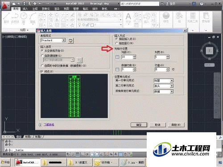Click the Save icon in quick access toolbar
223x167 pixels.
coord(25,4)
